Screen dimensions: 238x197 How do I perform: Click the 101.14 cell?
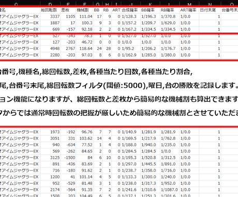coord(84,177)
